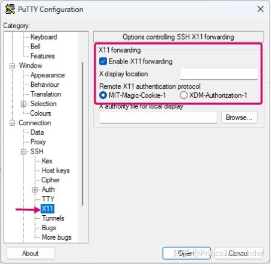Viewport: 271px width, 265px height.
Task: Uncheck Enable X11 forwarding checkbox
Action: pos(103,61)
